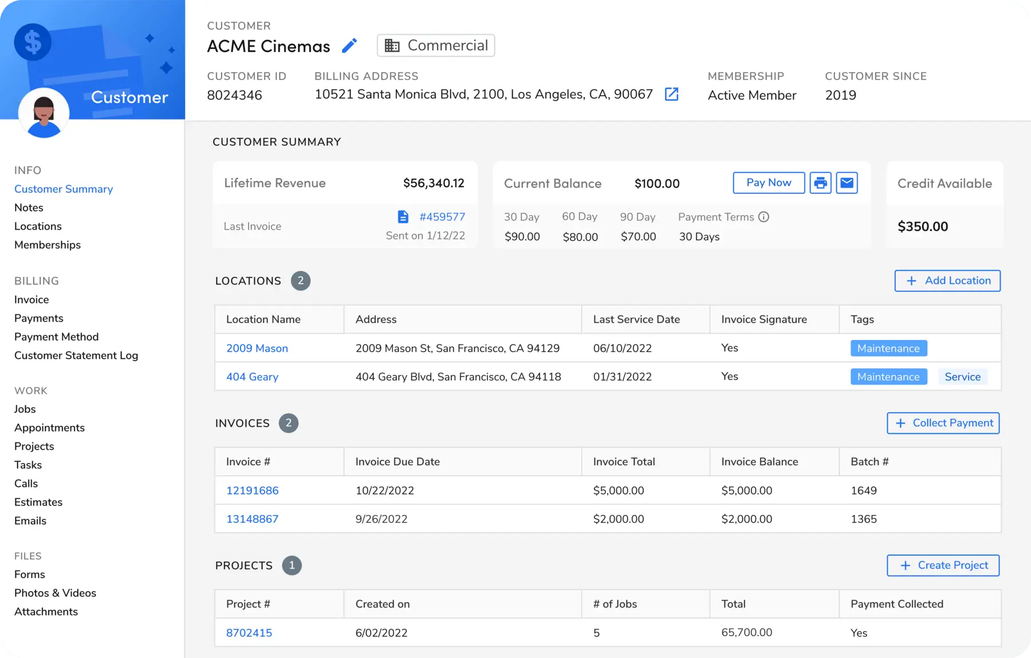Screen dimensions: 1031x658
Task: Click the Pay Now button
Action: [769, 183]
